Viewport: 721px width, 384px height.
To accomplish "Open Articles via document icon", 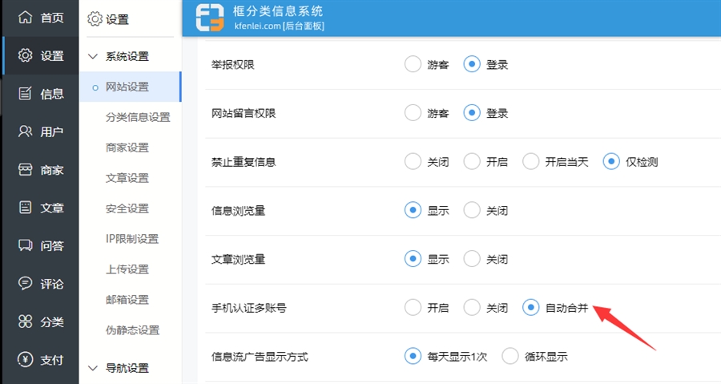I will tap(26, 208).
